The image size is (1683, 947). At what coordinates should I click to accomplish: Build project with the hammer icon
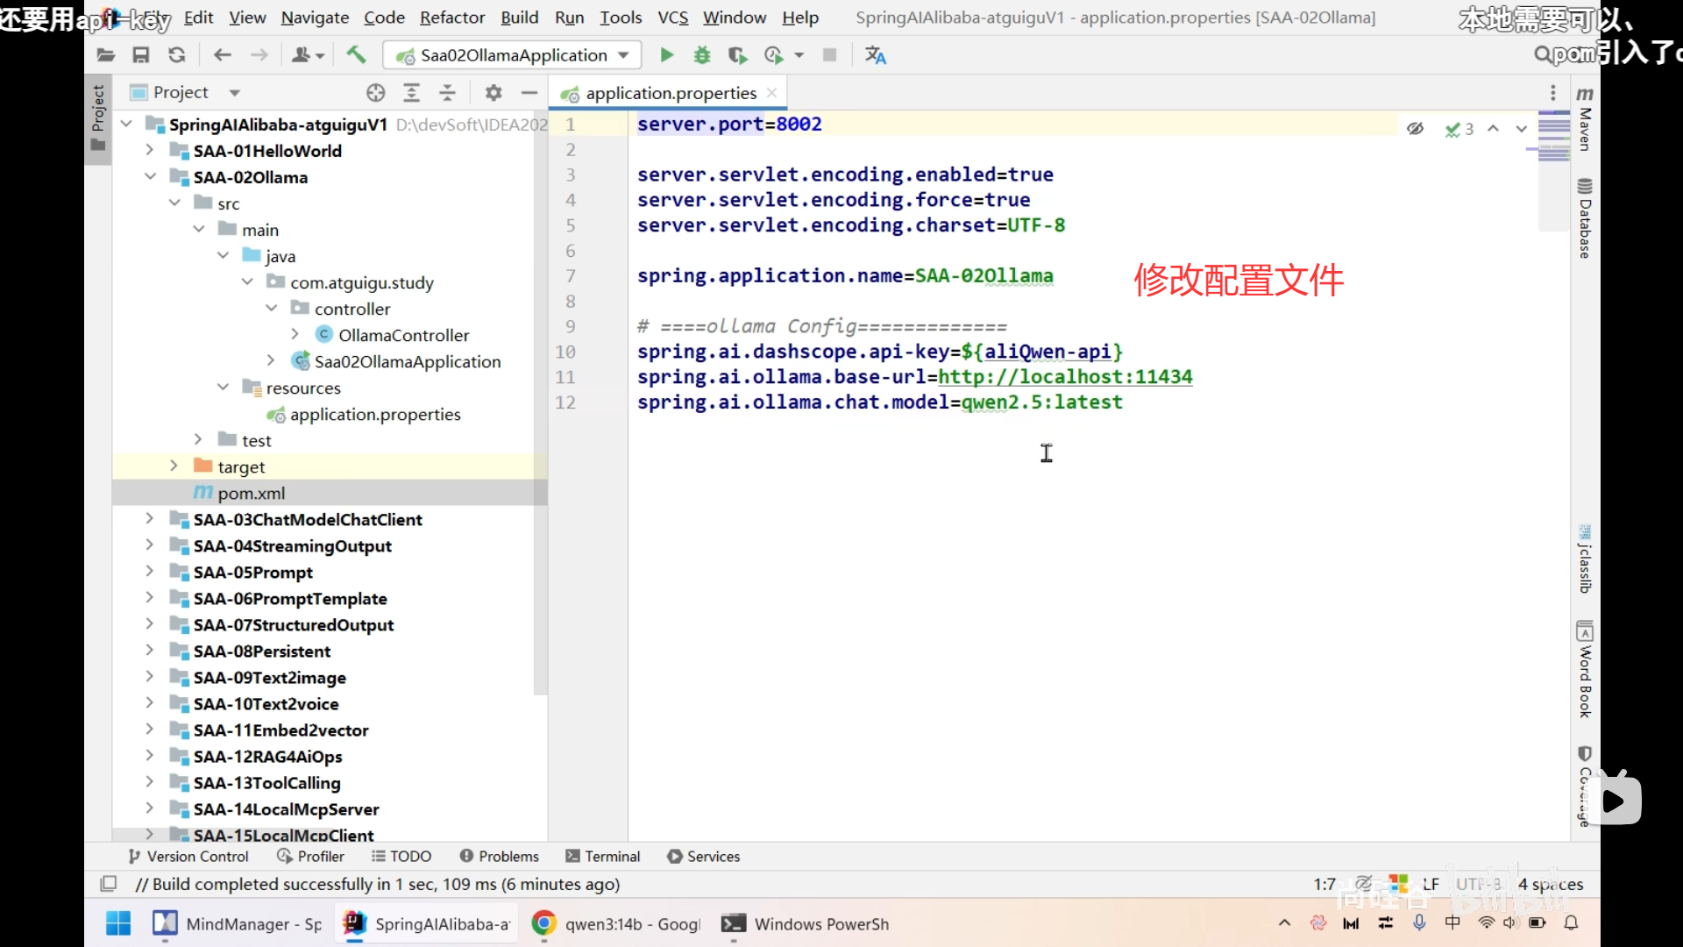tap(356, 55)
